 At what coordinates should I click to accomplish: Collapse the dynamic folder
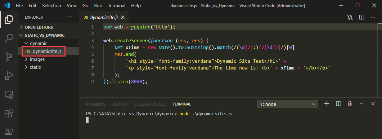(x=48, y=44)
